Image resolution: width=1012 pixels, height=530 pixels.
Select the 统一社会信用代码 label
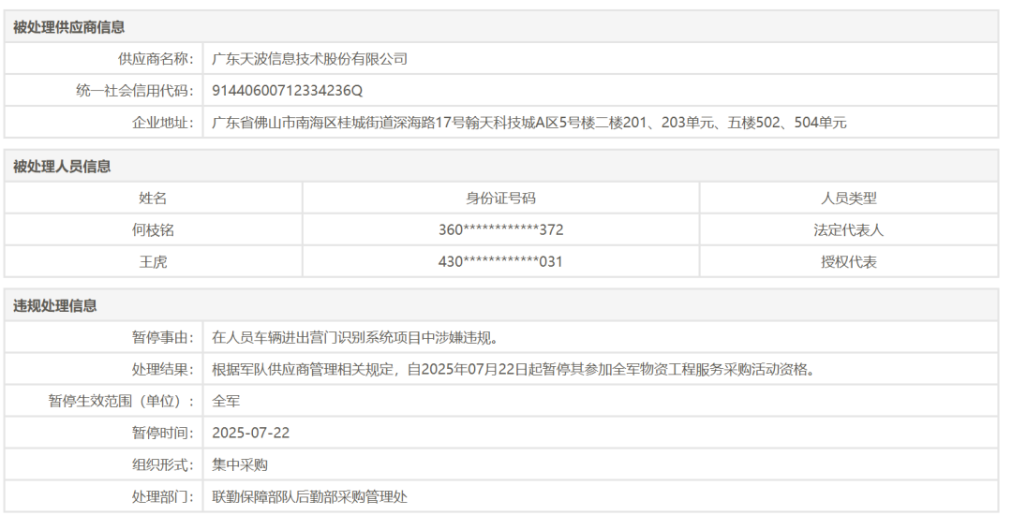click(x=134, y=90)
